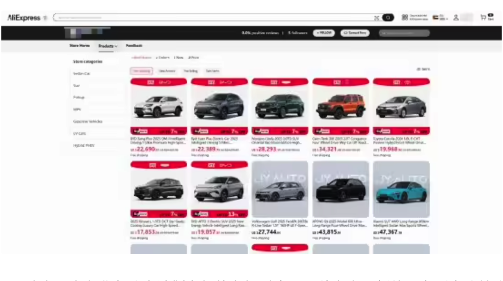Click the 43,815 price
This screenshot has height=281, width=503.
pos(327,232)
